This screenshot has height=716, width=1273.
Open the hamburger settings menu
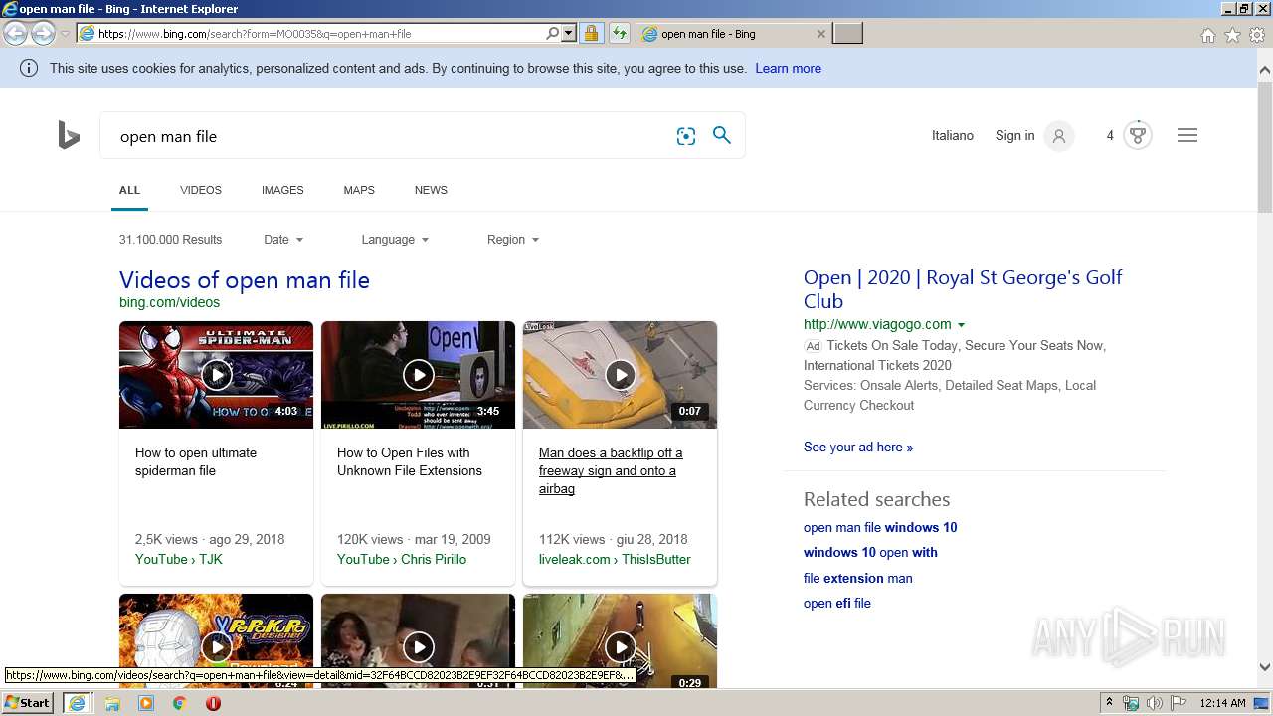(1187, 135)
